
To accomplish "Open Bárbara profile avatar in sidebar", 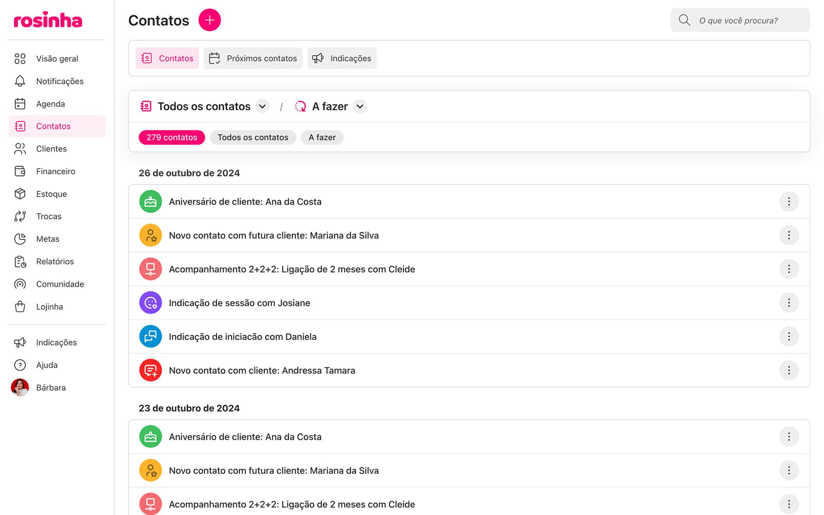I will click(20, 388).
